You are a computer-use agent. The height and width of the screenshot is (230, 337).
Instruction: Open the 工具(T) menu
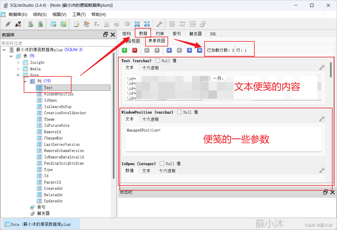coord(79,15)
